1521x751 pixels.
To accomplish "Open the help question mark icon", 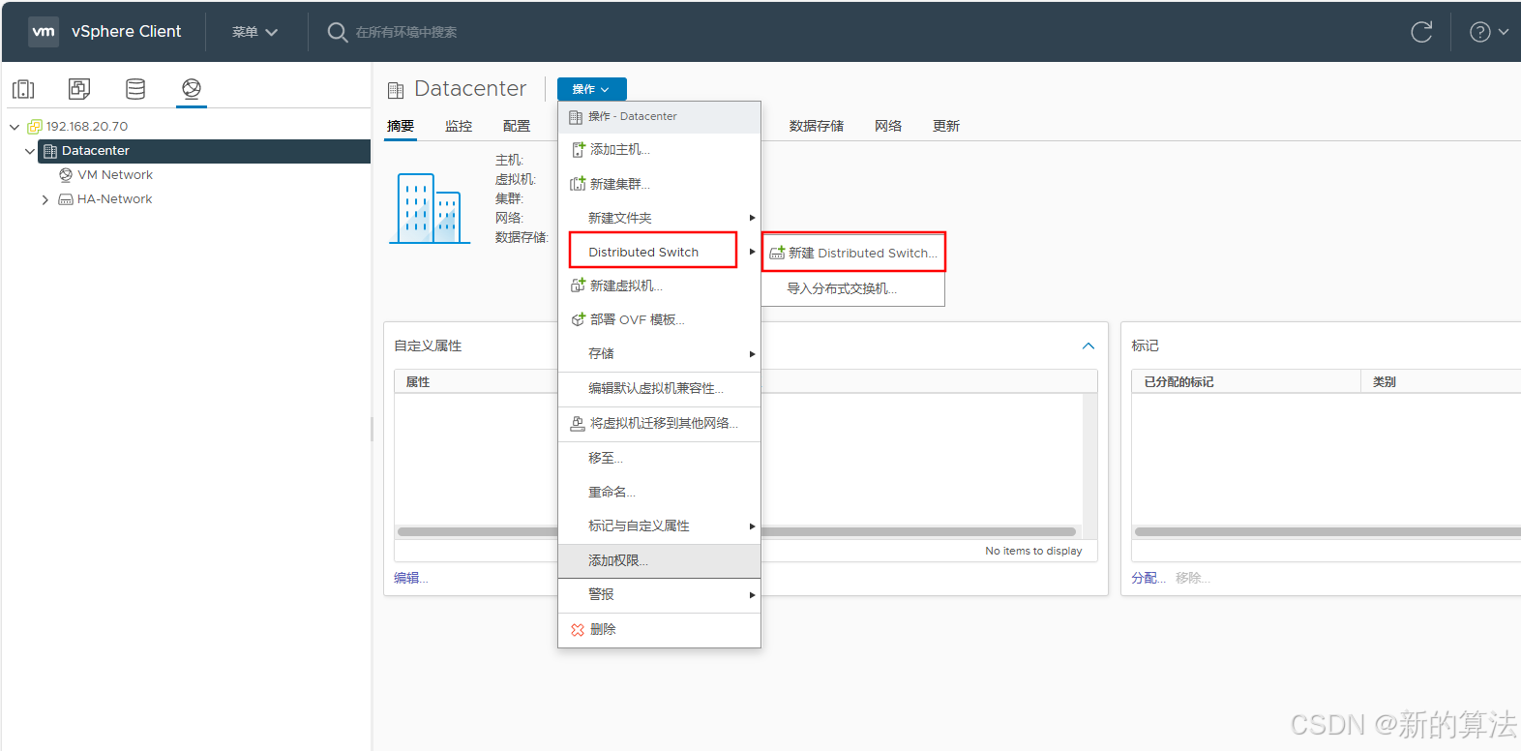I will tap(1479, 32).
